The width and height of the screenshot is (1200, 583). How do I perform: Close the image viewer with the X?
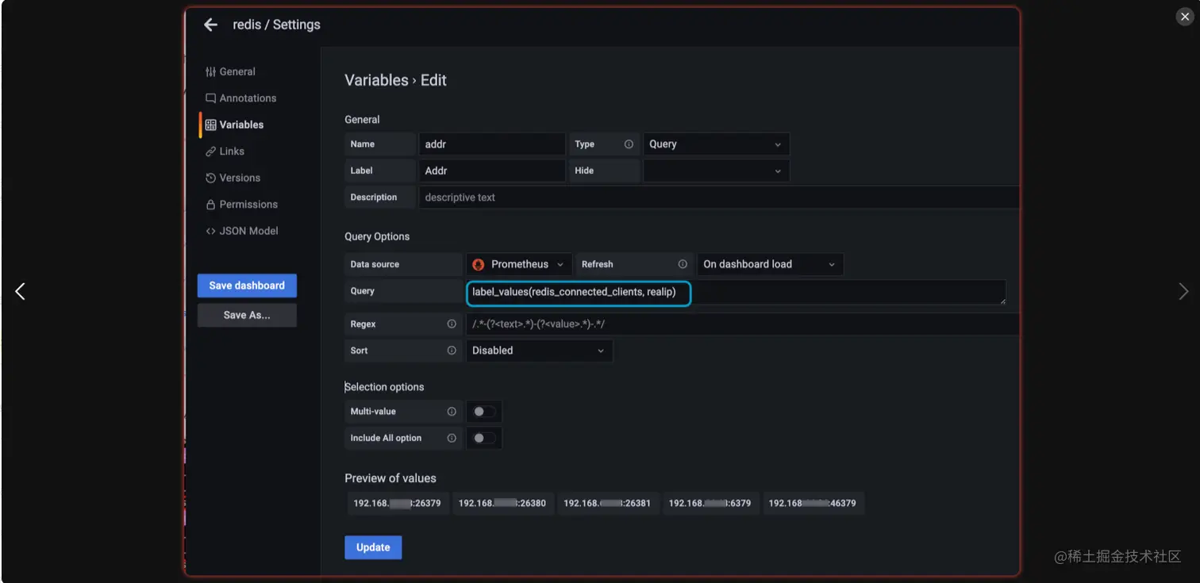pyautogui.click(x=1184, y=17)
